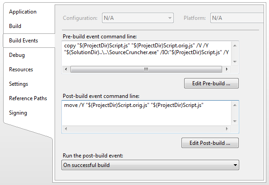Image resolution: width=269 pixels, height=185 pixels.
Task: Switch to Reference Paths tab
Action: point(28,98)
